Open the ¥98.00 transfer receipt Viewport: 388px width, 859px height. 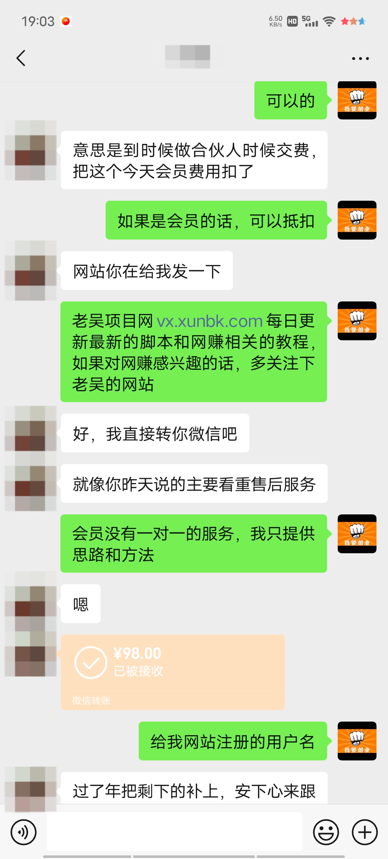pyautogui.click(x=173, y=672)
